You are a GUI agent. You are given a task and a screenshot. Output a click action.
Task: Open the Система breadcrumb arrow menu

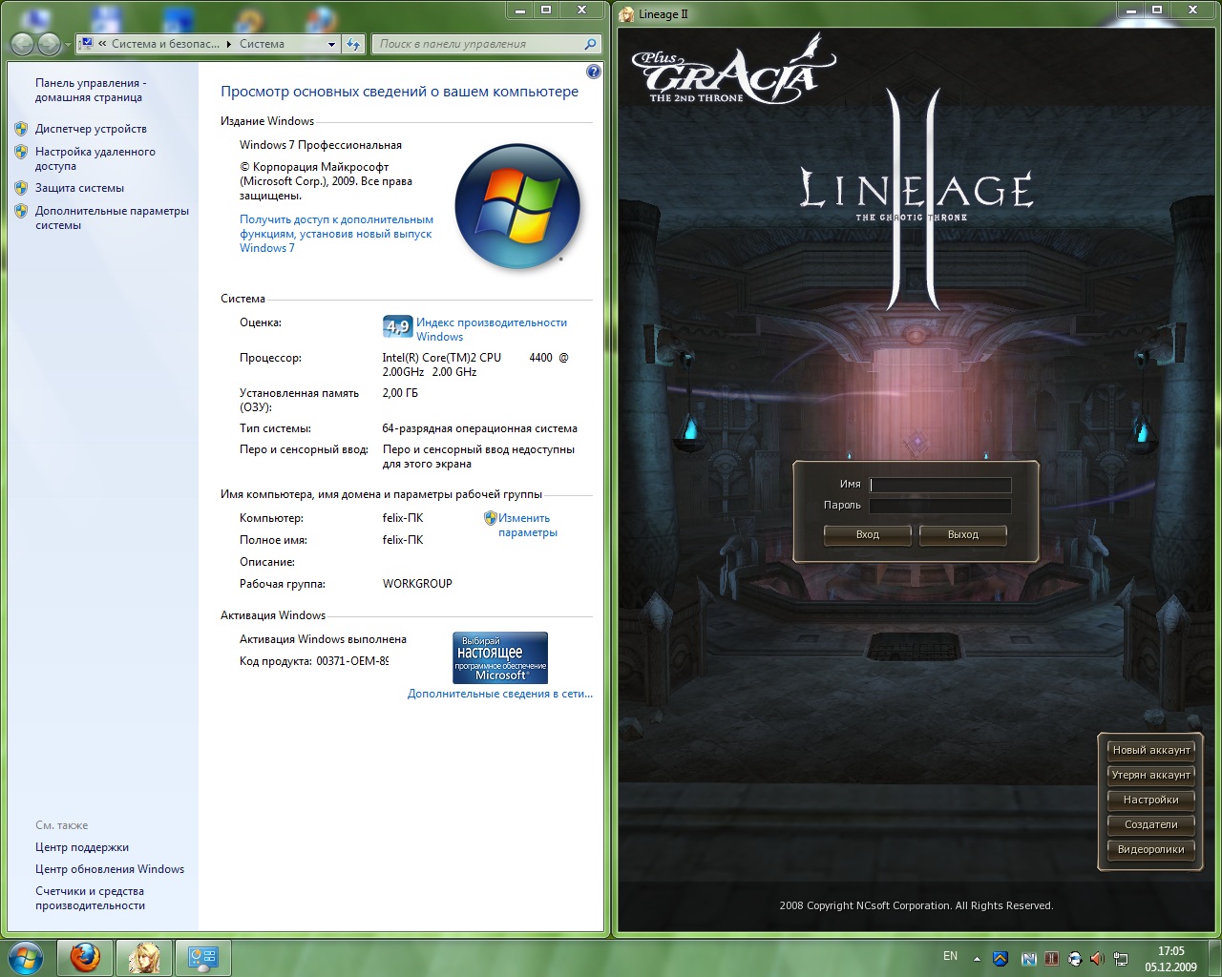coord(229,44)
